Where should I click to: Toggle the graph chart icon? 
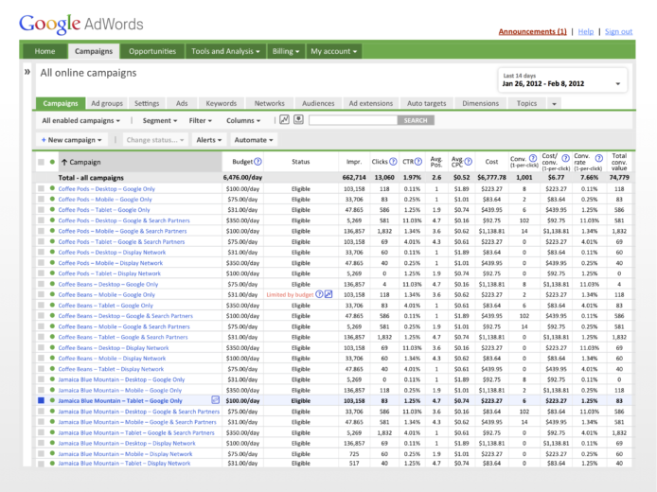[285, 120]
